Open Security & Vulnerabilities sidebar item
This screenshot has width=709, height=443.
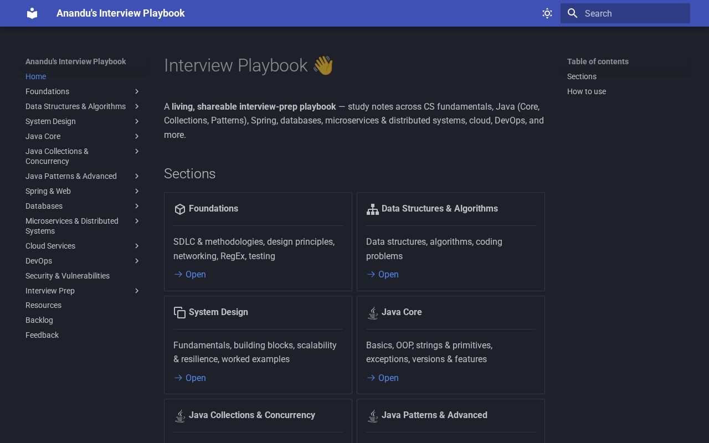tap(68, 276)
